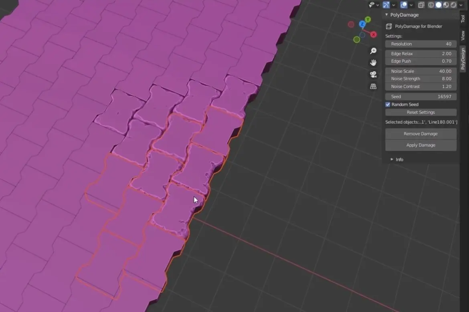
Task: Toggle the Show Overlays button
Action: click(x=404, y=5)
